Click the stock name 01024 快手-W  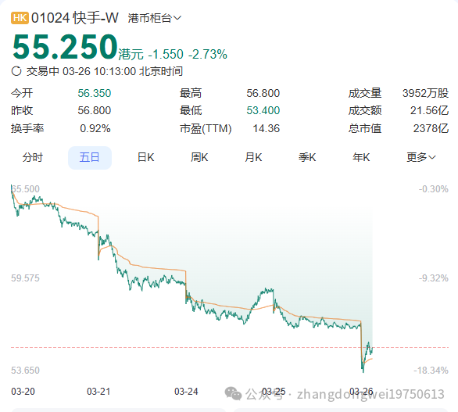coord(75,18)
